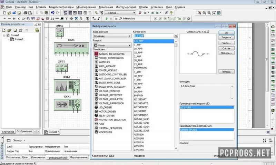
Task: Place an RF antenna component icon
Action: [67, 19]
